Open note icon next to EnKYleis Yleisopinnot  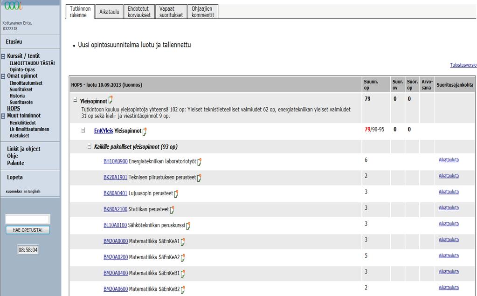pyautogui.click(x=145, y=131)
